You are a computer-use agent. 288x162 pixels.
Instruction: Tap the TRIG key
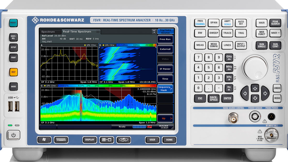pos(241,33)
